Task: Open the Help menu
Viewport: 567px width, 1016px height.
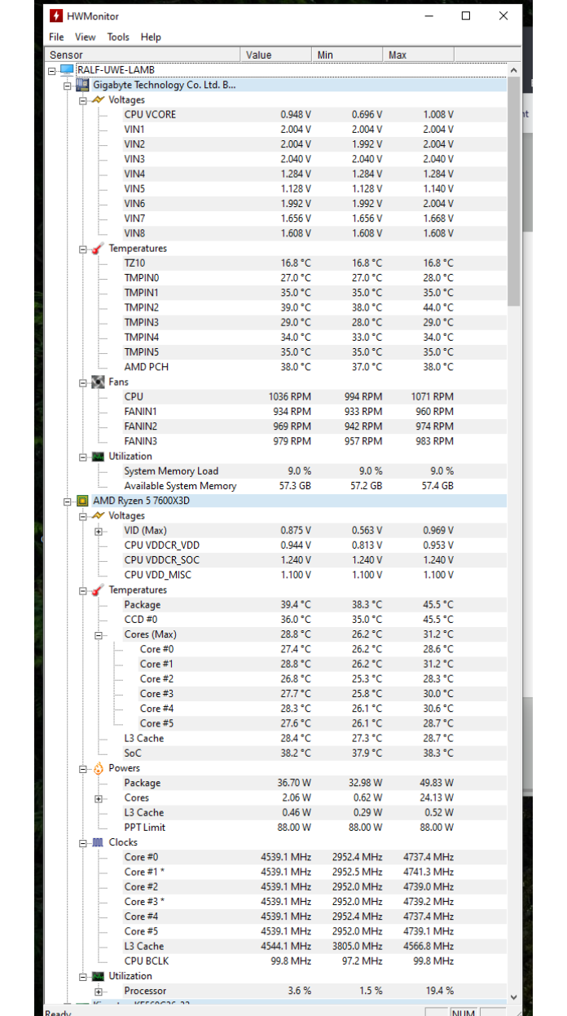Action: [x=151, y=37]
